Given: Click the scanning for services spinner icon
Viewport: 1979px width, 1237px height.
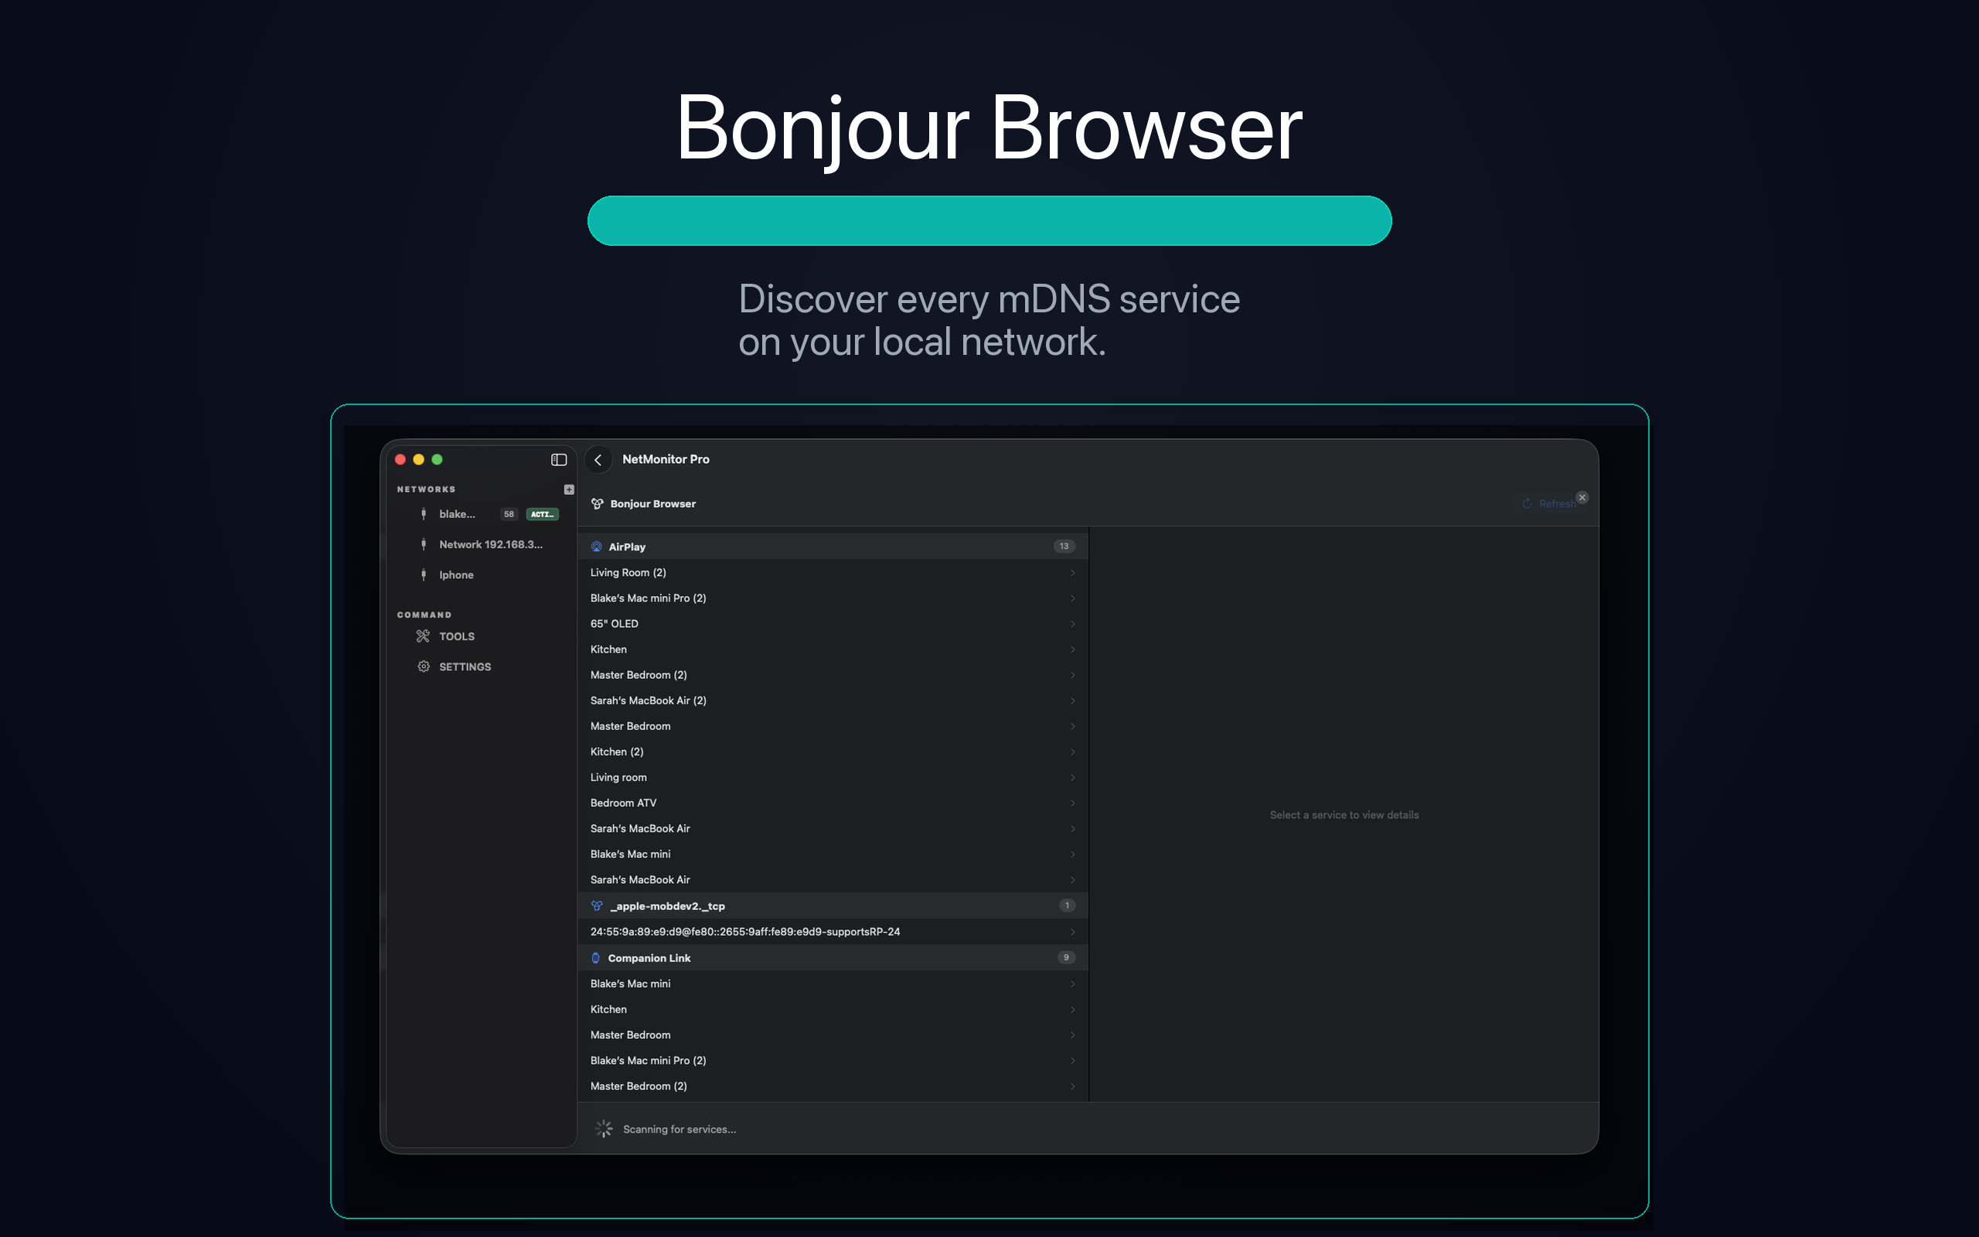Looking at the screenshot, I should point(604,1128).
